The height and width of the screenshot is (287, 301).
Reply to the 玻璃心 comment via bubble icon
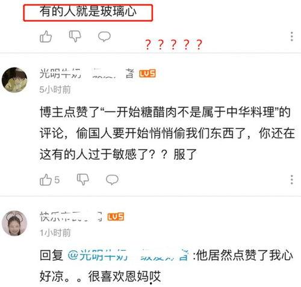(104, 37)
